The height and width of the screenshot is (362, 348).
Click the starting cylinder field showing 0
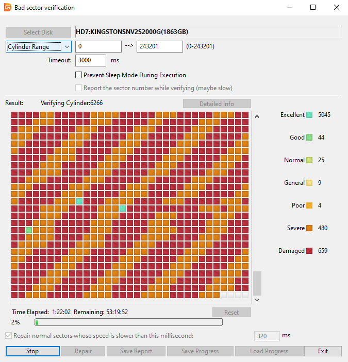(98, 46)
